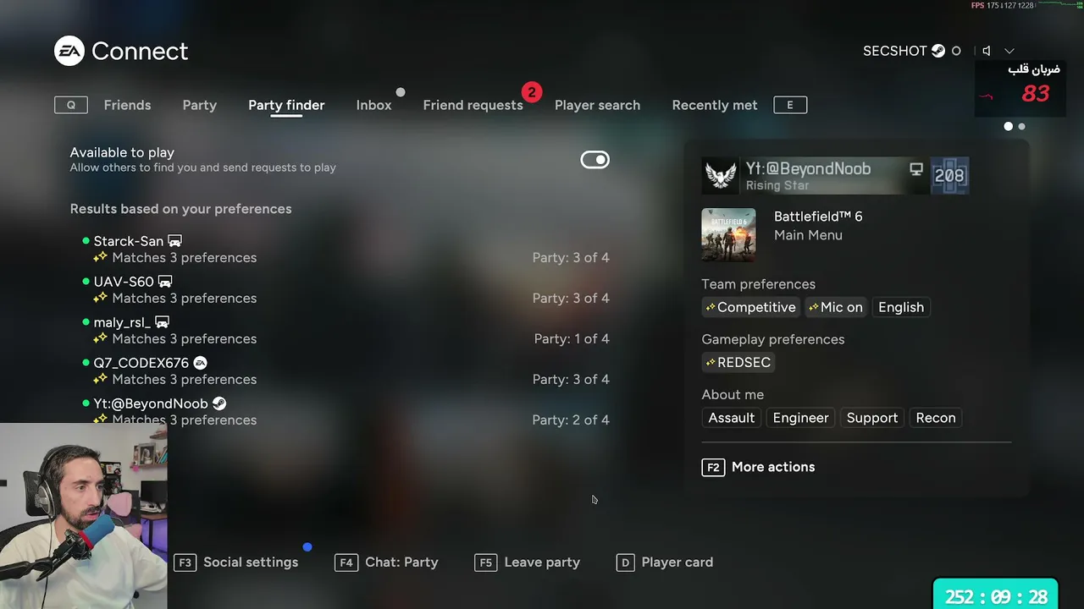Open the Player search tab
Image resolution: width=1084 pixels, height=609 pixels.
pyautogui.click(x=597, y=105)
